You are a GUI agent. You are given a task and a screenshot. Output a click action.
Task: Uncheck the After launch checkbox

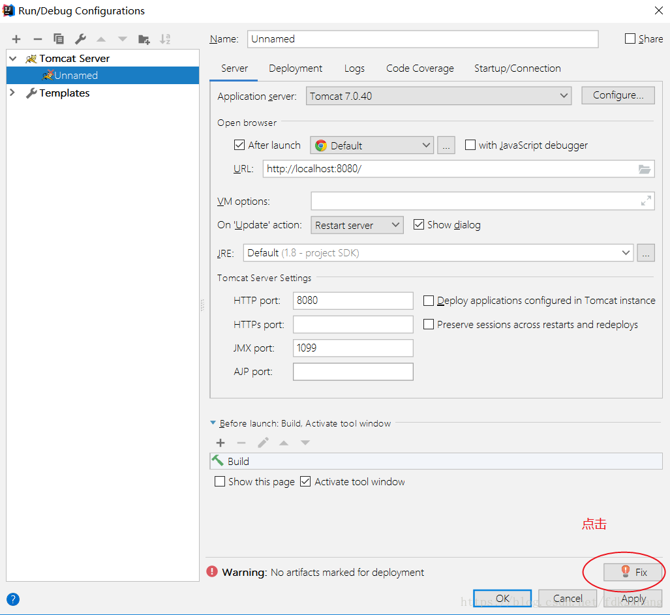(x=239, y=145)
